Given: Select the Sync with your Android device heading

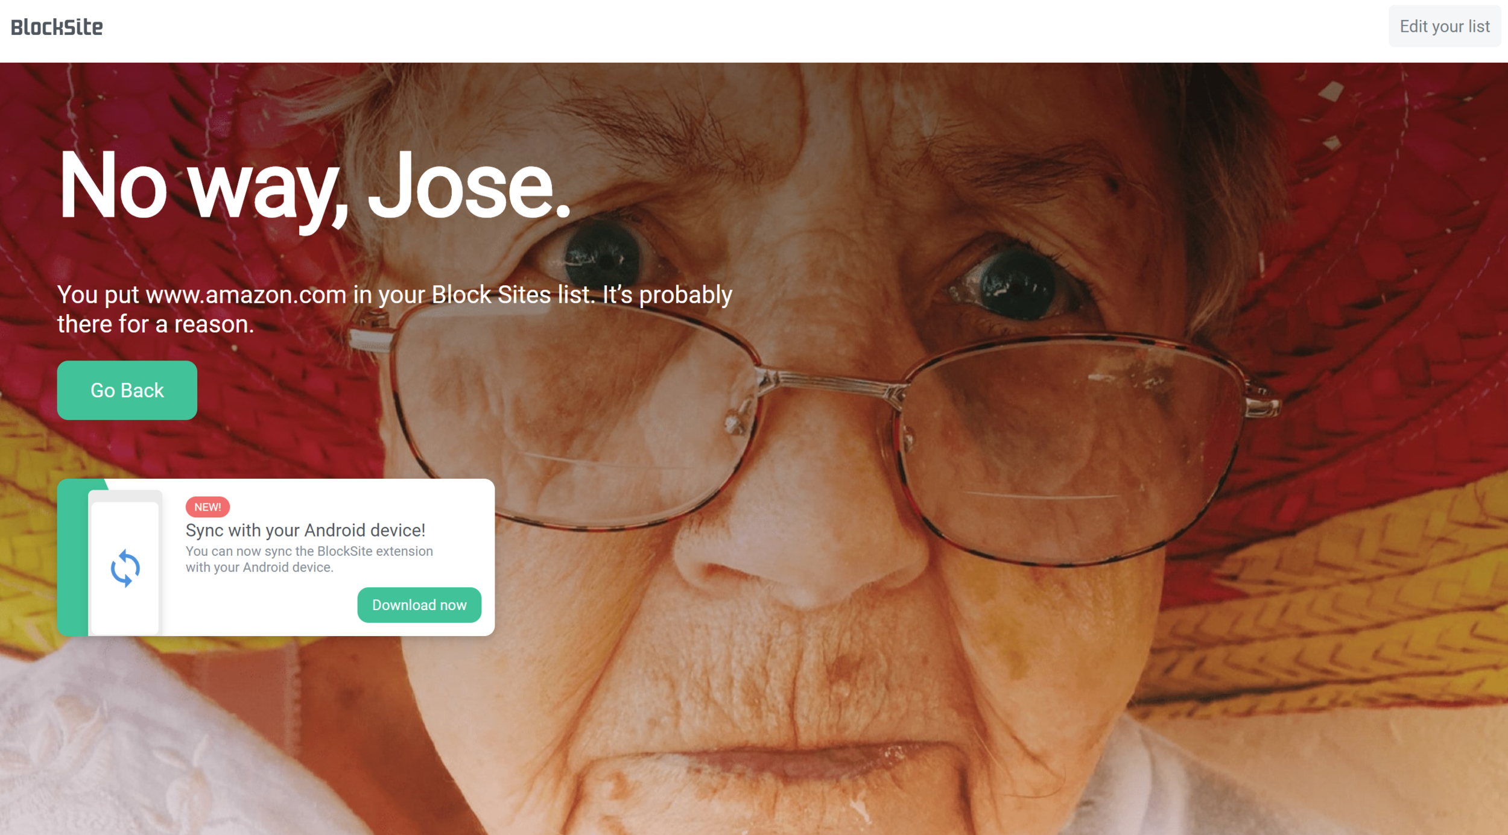Looking at the screenshot, I should click(x=305, y=530).
